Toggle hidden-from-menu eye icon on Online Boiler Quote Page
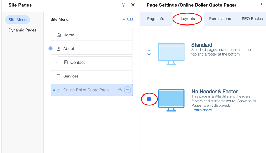 120,90
